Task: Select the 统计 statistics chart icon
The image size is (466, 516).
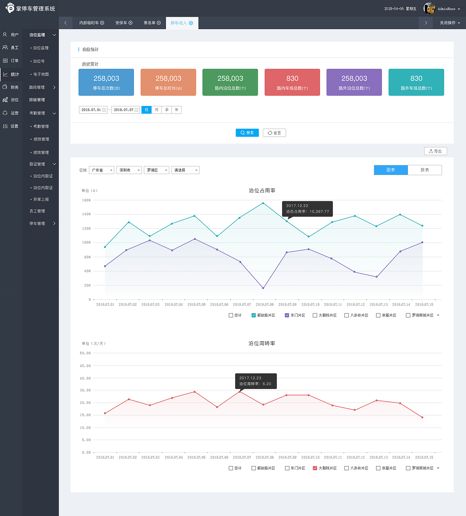Action: point(5,74)
